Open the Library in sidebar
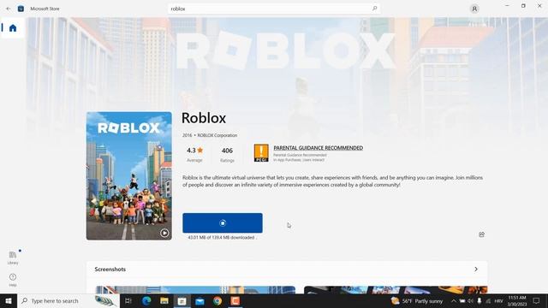The height and width of the screenshot is (308, 548). click(x=13, y=258)
